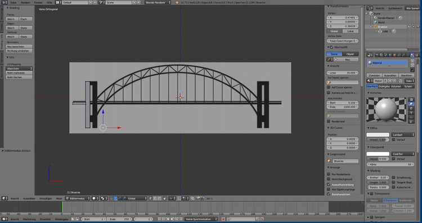The image size is (422, 223).
Task: Open the Lambert diffuse shader dropdown
Action: pyautogui.click(x=403, y=135)
